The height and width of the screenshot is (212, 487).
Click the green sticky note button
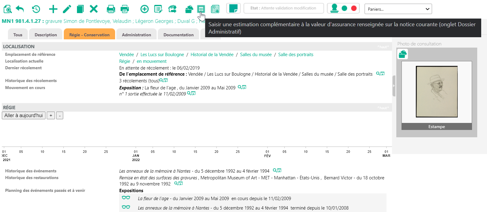coord(233,8)
